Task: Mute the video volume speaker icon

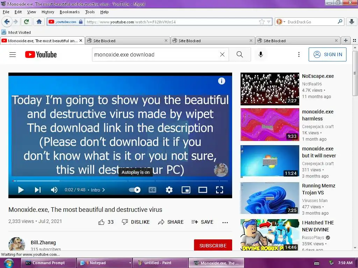Action: click(54, 190)
